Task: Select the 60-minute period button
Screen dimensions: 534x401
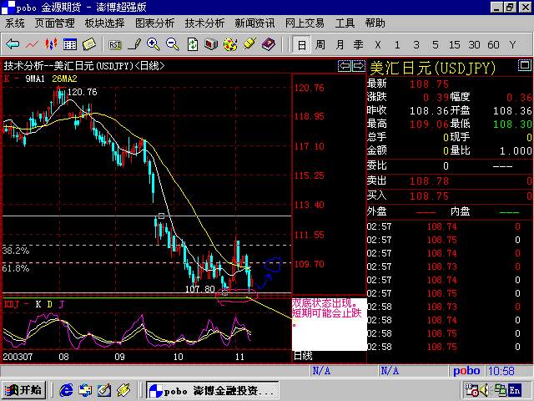Action: (493, 44)
